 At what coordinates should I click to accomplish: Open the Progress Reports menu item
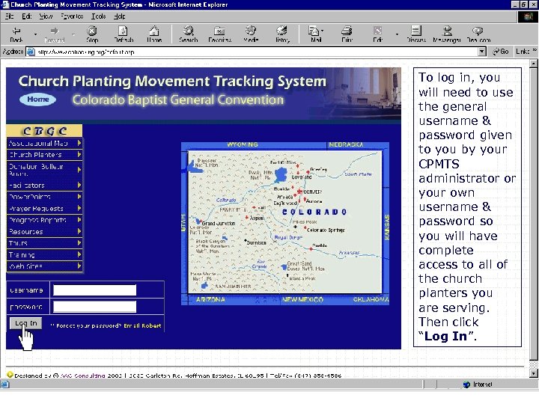[45, 219]
